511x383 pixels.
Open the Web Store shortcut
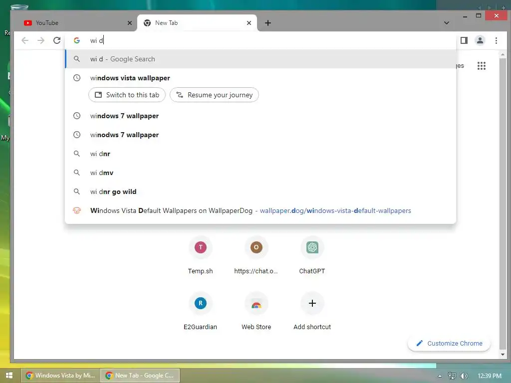[256, 312]
